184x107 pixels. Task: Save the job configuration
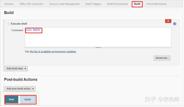pos(12,99)
